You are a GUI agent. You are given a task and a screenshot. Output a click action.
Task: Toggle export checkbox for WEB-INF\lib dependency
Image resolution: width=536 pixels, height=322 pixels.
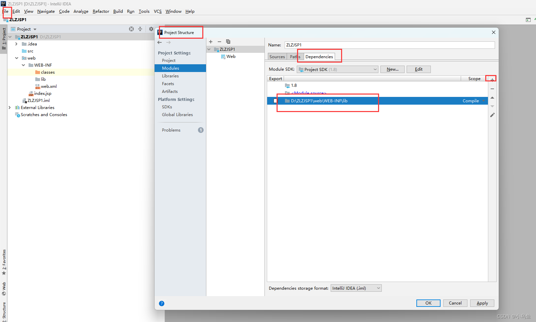click(x=276, y=101)
